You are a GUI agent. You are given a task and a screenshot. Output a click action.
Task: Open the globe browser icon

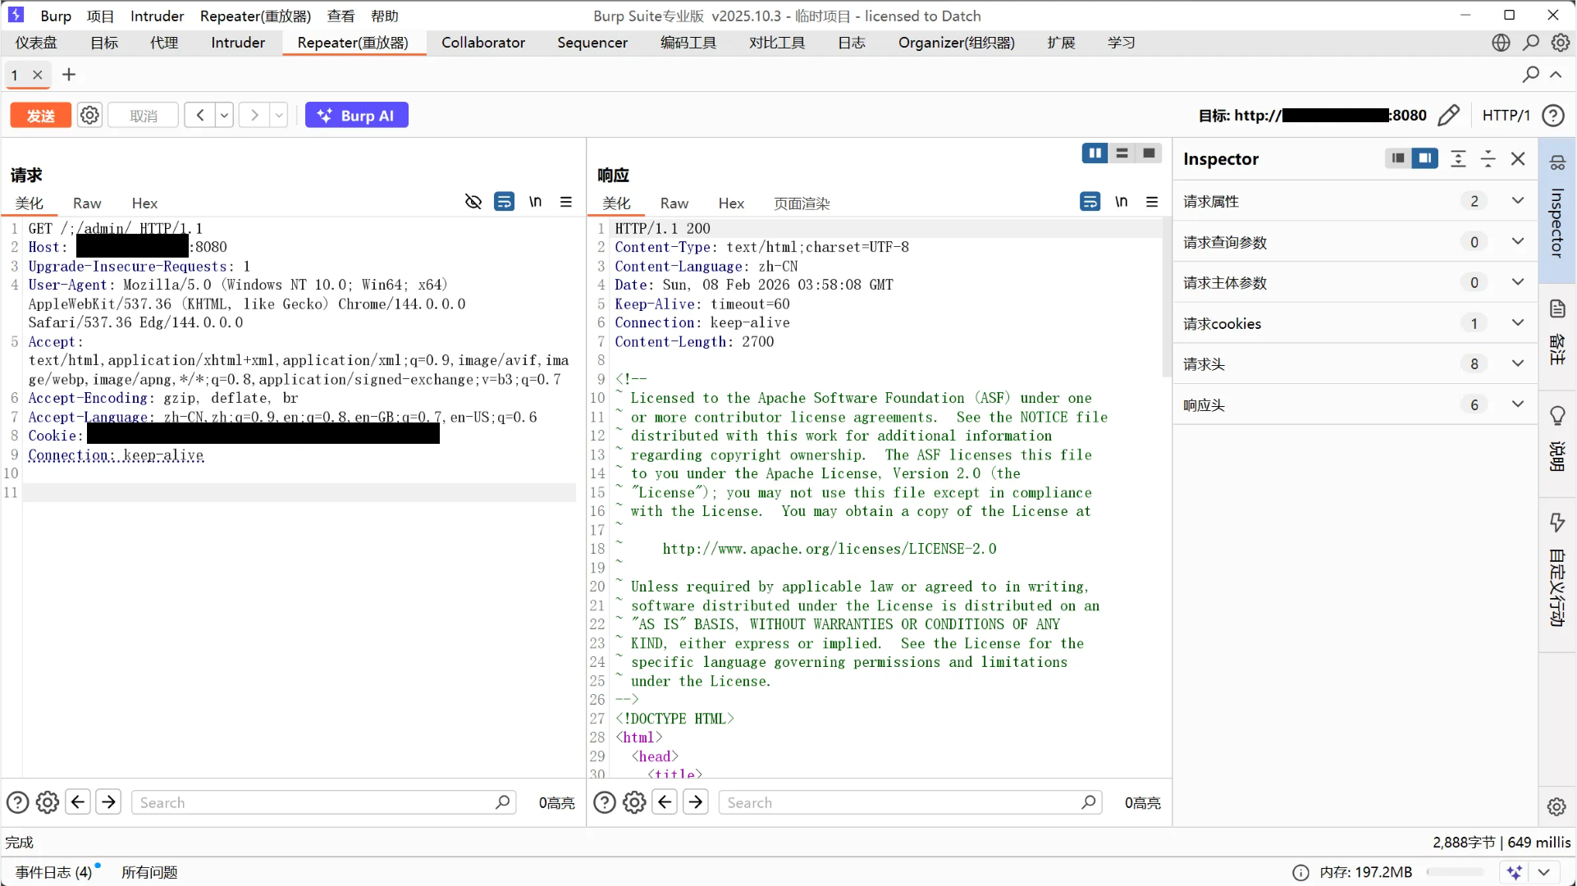pos(1501,43)
